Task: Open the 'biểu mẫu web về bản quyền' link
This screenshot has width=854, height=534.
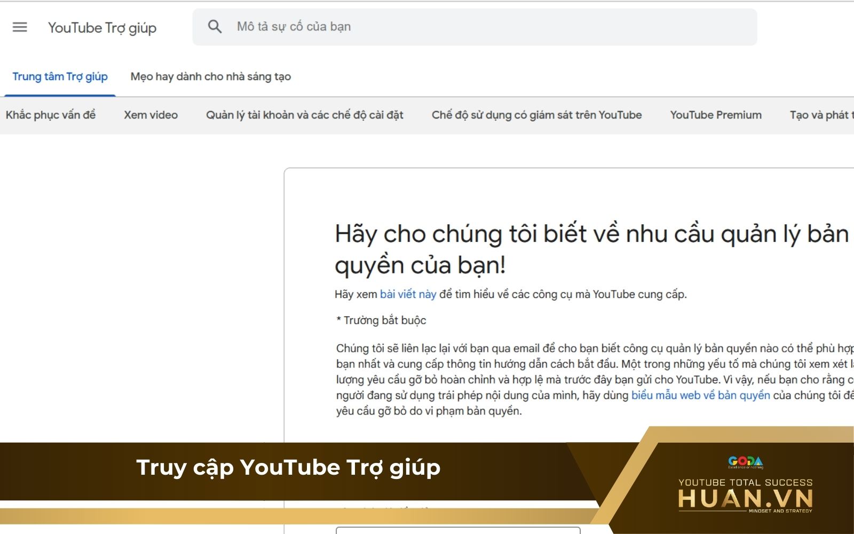Action: point(701,395)
